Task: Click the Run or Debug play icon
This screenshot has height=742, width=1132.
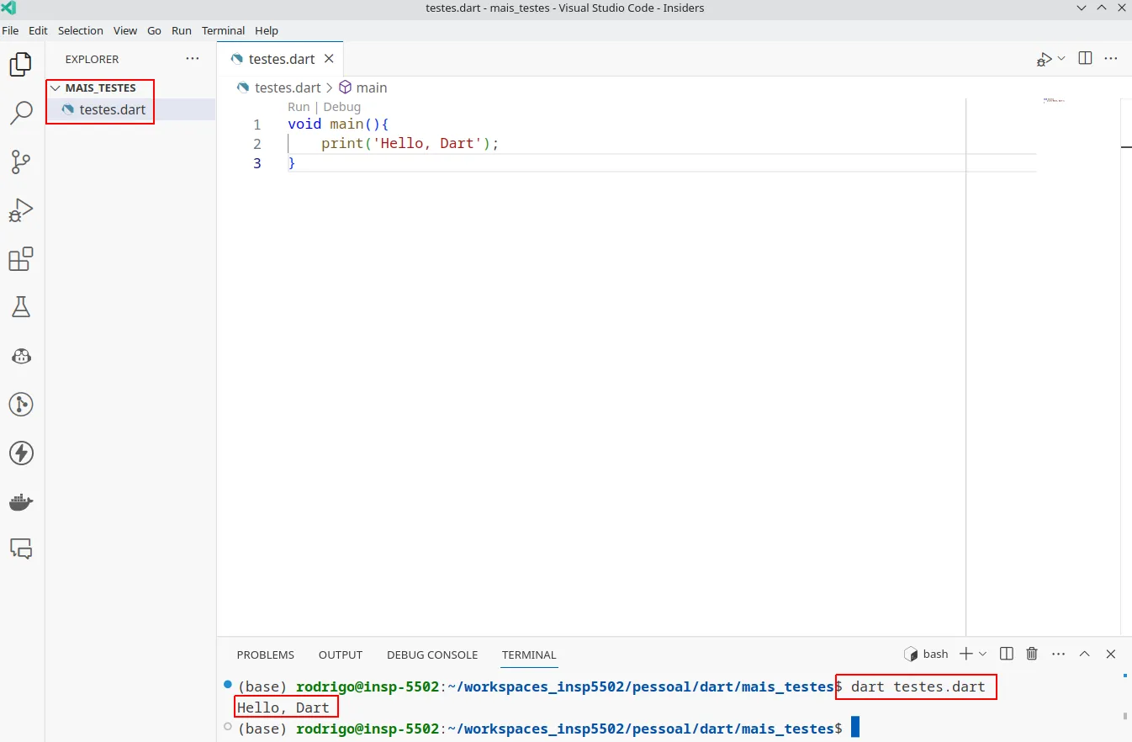Action: coord(1044,59)
